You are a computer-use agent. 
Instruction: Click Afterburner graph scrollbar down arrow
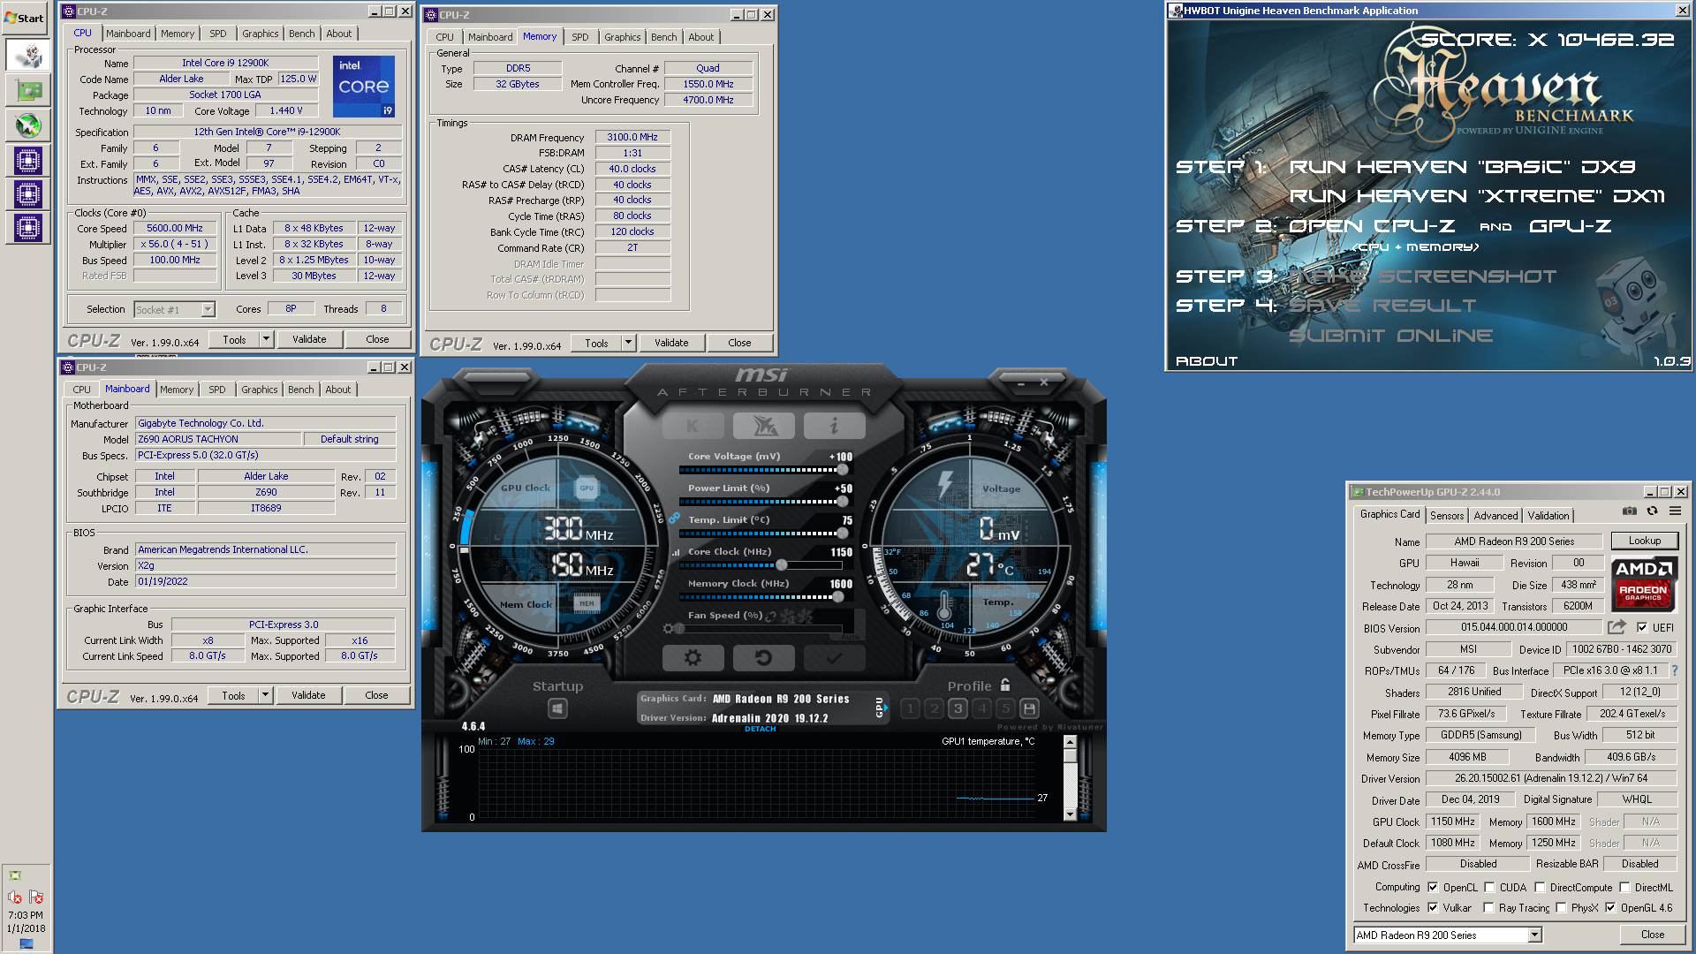click(x=1070, y=814)
